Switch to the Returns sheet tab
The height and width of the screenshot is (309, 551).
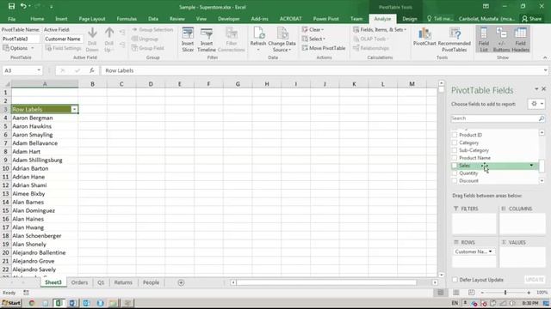(123, 282)
